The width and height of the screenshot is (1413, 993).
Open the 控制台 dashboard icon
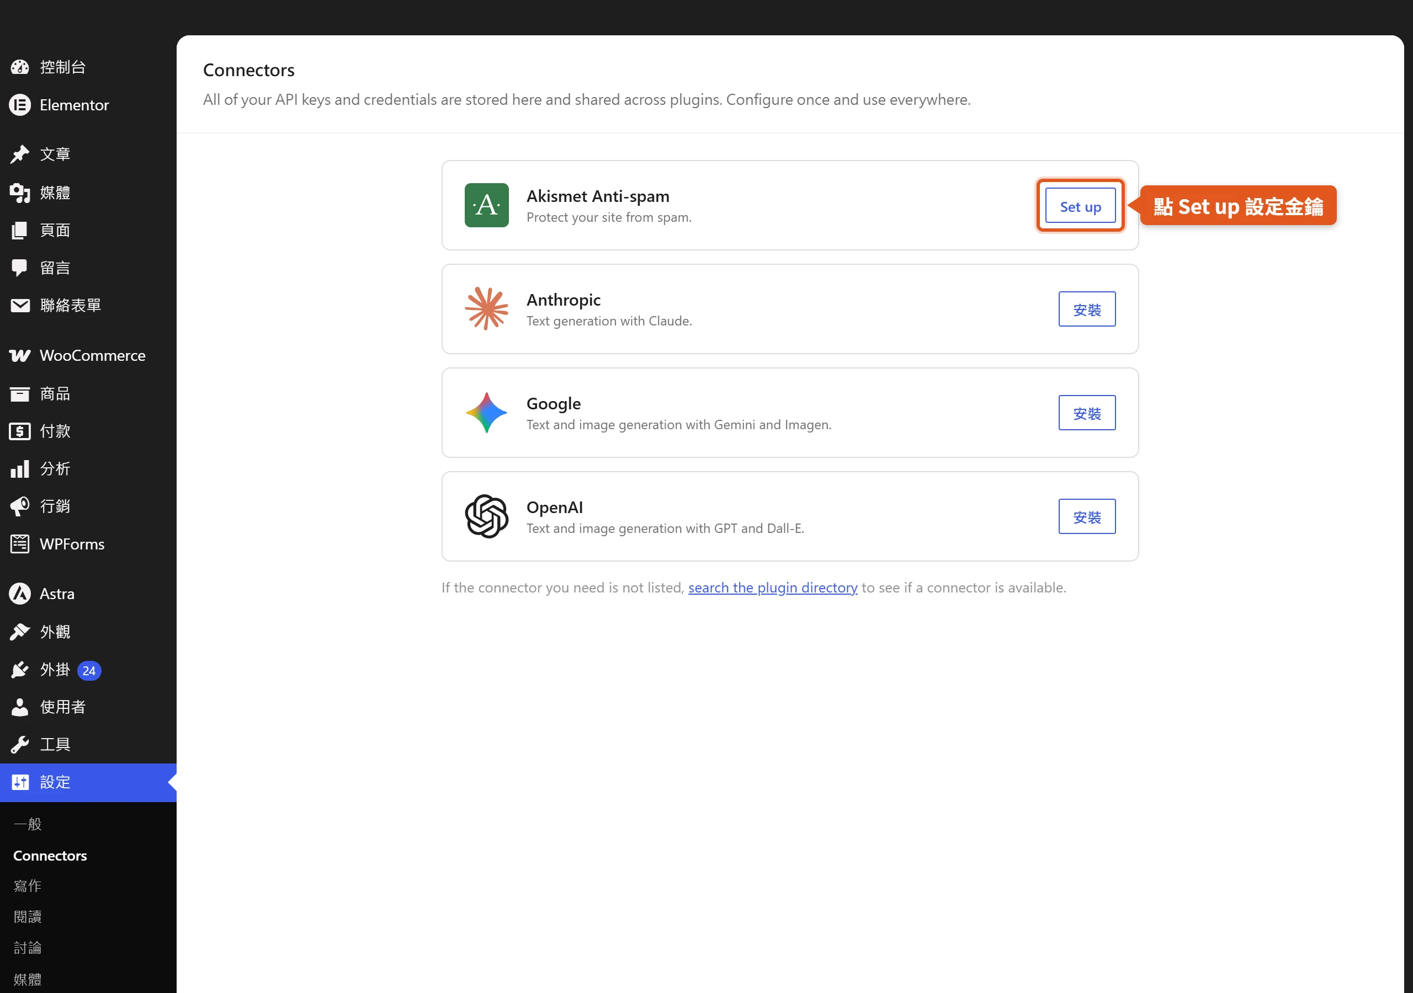20,67
